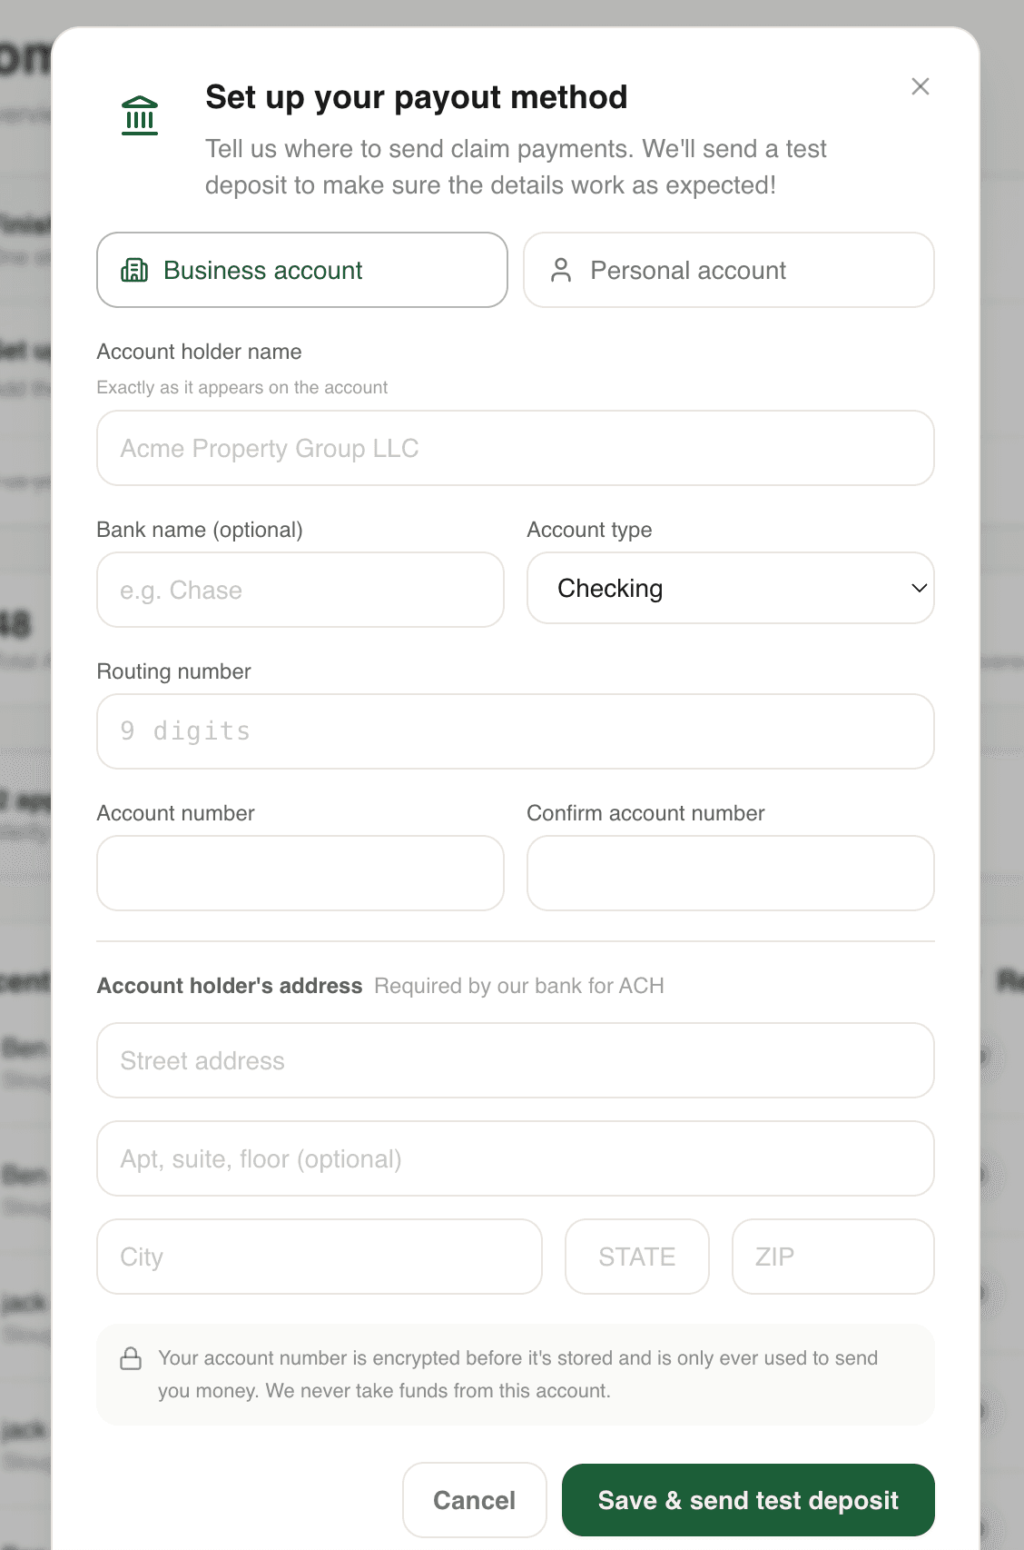Select the STATE input box

pyautogui.click(x=637, y=1257)
